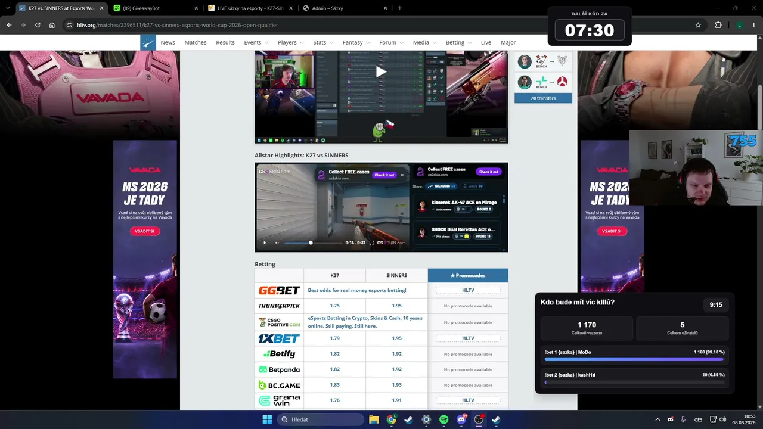Open the Major page
763x429 pixels.
(508, 42)
